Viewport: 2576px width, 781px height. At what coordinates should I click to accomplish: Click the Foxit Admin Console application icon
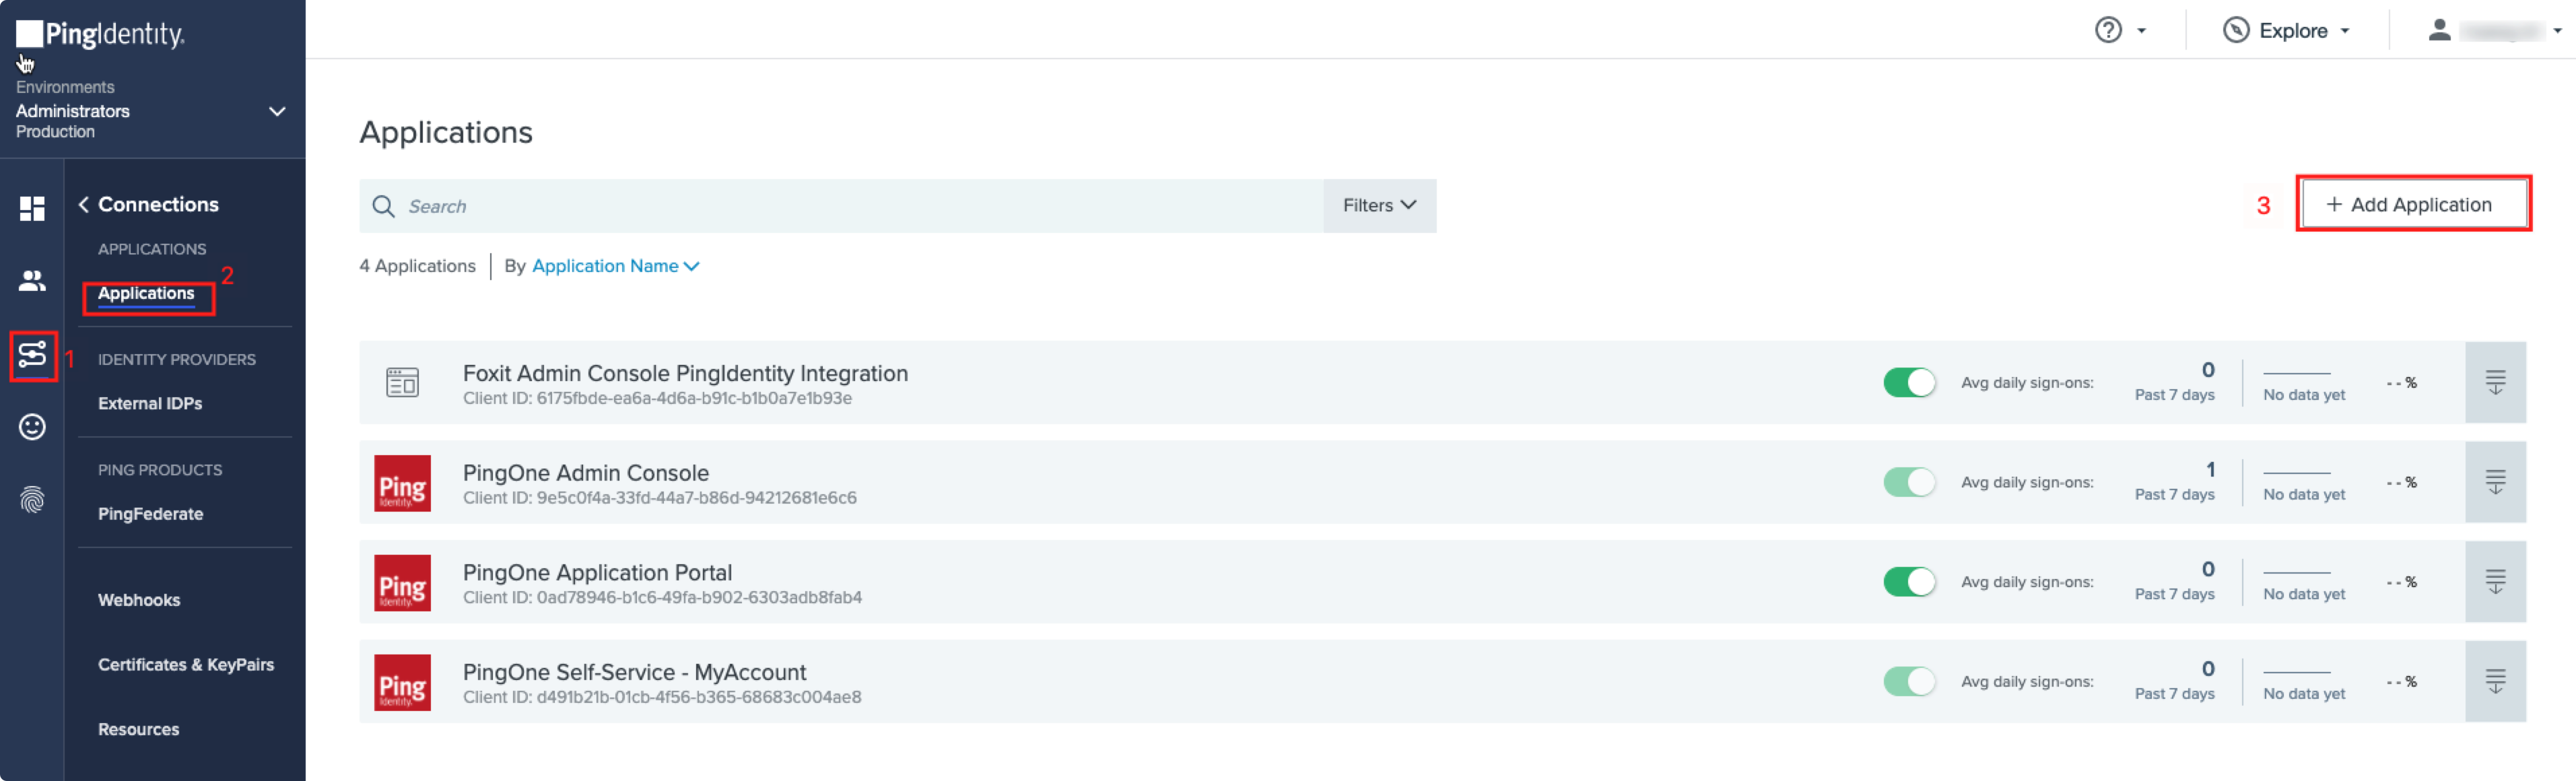coord(402,382)
